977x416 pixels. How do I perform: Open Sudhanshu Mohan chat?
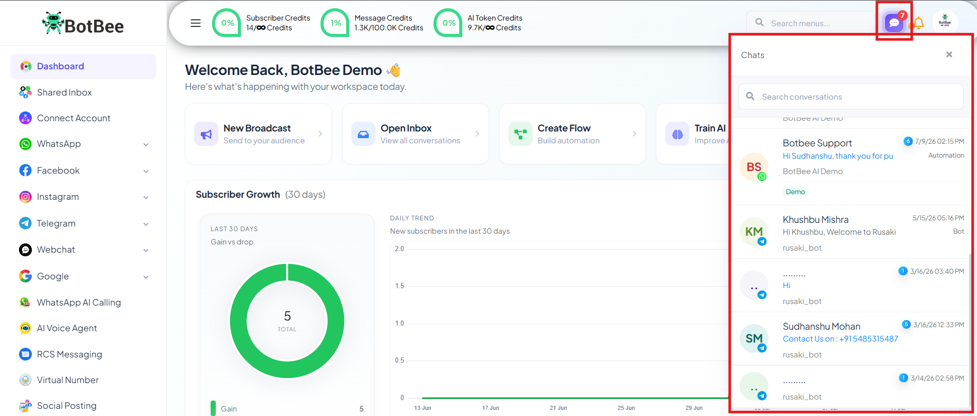tap(850, 339)
